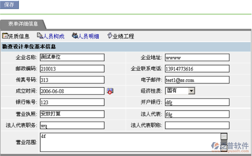The image size is (252, 156).
Task: Open the 人员构成 link
Action: (x=54, y=36)
